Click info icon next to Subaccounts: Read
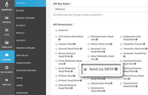Screen dimensions: 148x95 [111, 83]
